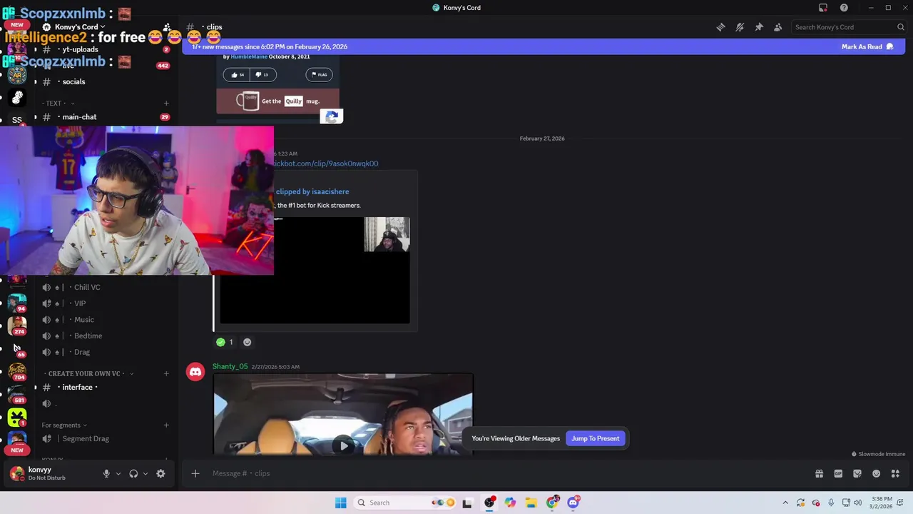Open Discord inbox icon in title bar
Image resolution: width=913 pixels, height=514 pixels.
coord(823,8)
